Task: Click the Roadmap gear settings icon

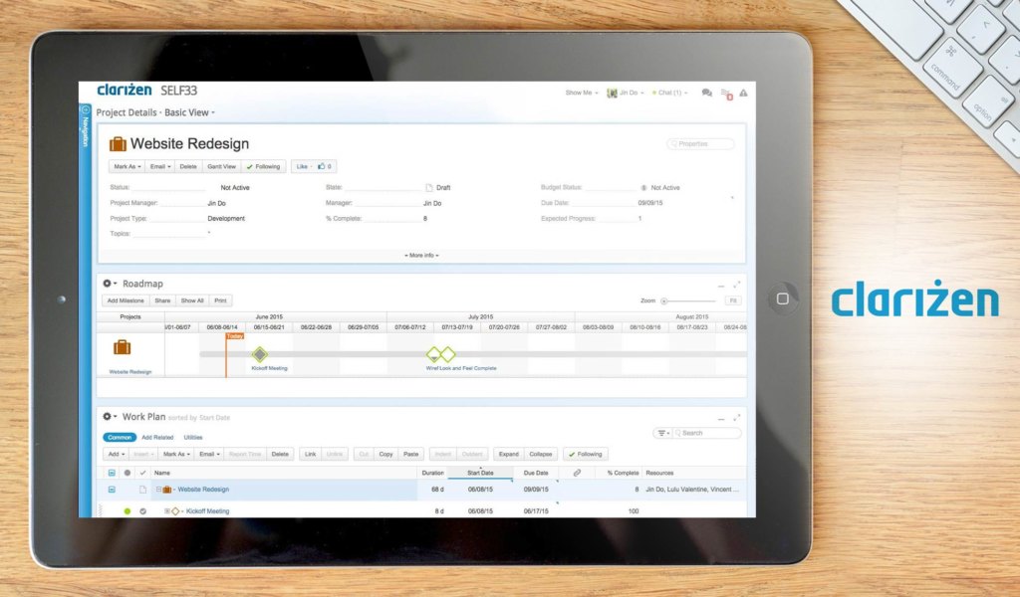Action: point(108,284)
